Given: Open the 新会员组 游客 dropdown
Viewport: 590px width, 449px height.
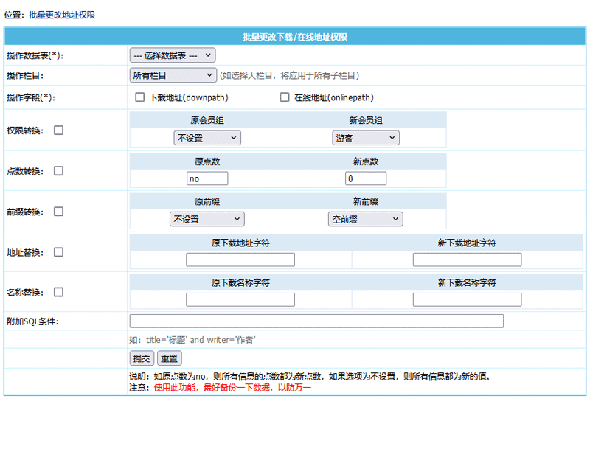Looking at the screenshot, I should (366, 138).
